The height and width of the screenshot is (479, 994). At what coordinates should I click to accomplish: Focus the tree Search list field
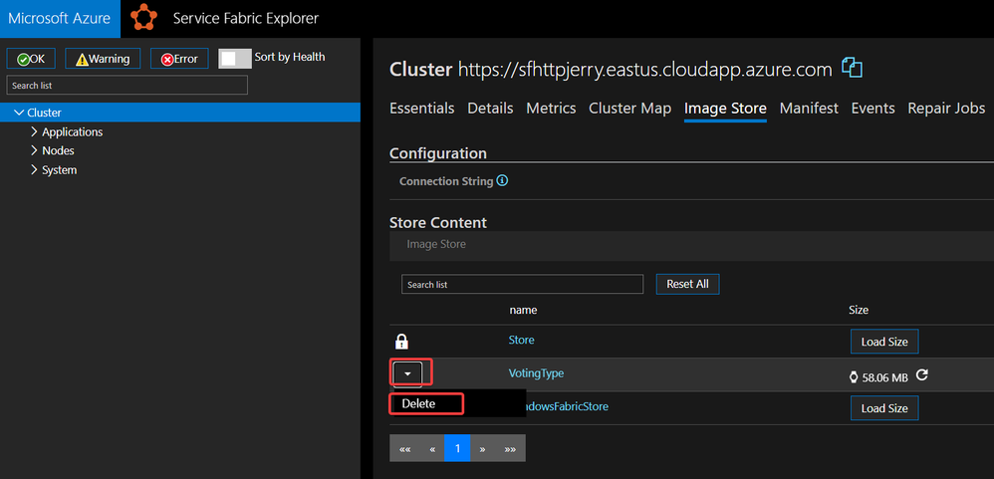[126, 85]
